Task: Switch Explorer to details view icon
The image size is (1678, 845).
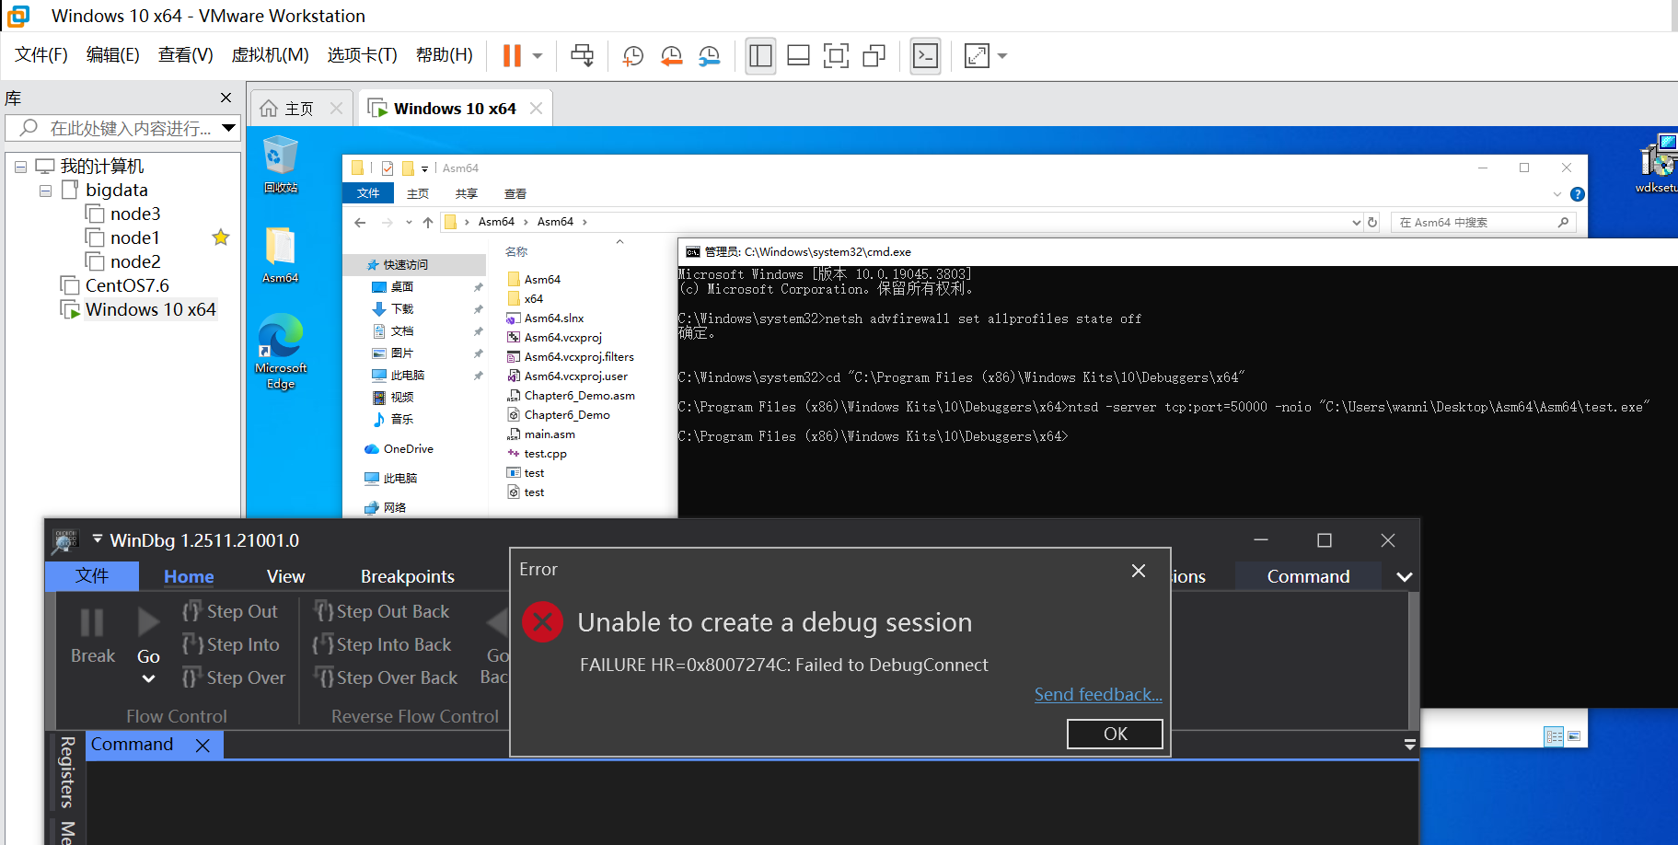Action: 1555,736
